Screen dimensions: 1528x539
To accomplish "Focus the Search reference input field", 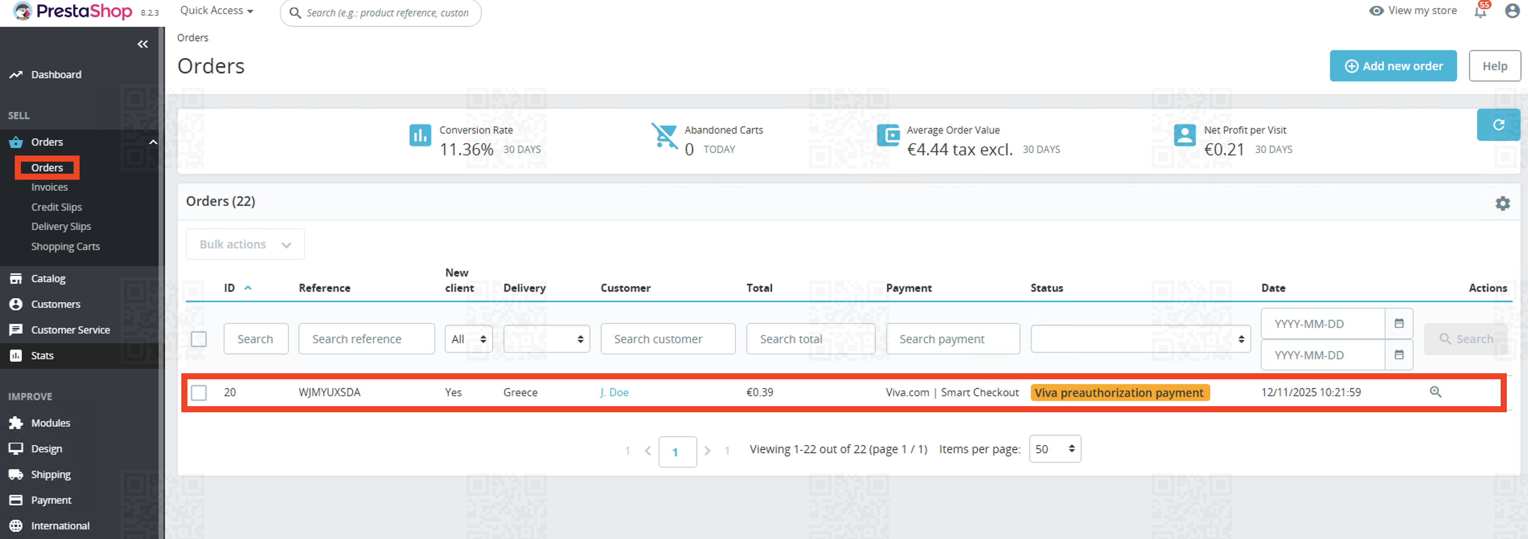I will (x=366, y=339).
